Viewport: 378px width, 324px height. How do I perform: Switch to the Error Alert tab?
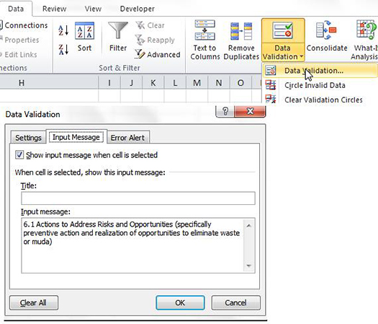pyautogui.click(x=127, y=138)
